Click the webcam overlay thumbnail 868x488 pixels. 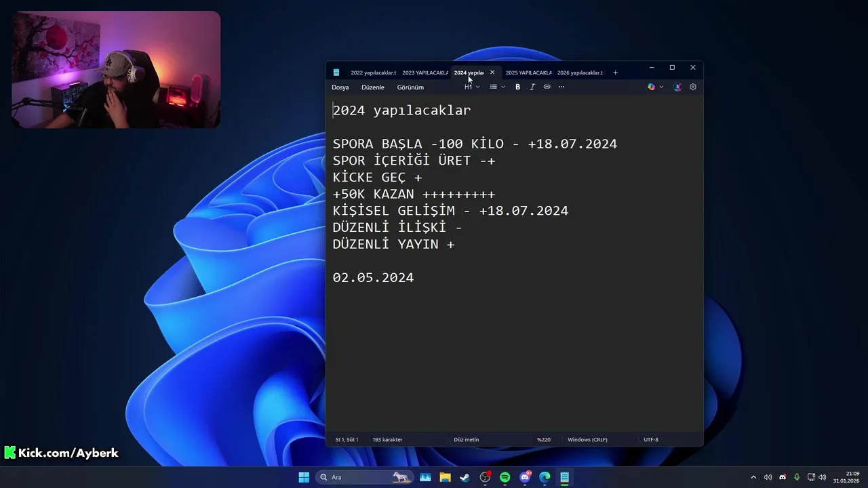116,69
